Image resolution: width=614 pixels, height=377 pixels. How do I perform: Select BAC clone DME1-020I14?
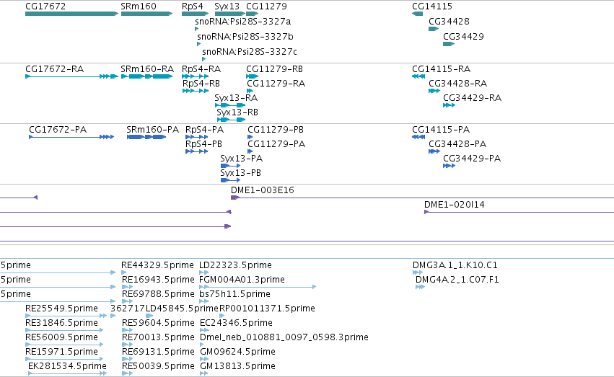pos(455,205)
